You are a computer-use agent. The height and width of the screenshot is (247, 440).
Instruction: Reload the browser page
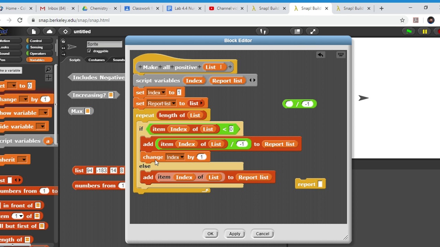(20, 20)
